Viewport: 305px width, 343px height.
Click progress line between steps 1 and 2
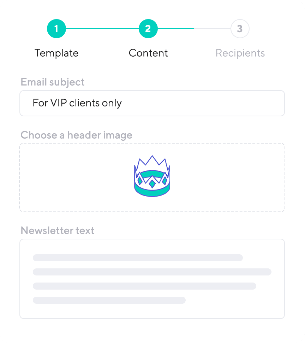tap(102, 29)
